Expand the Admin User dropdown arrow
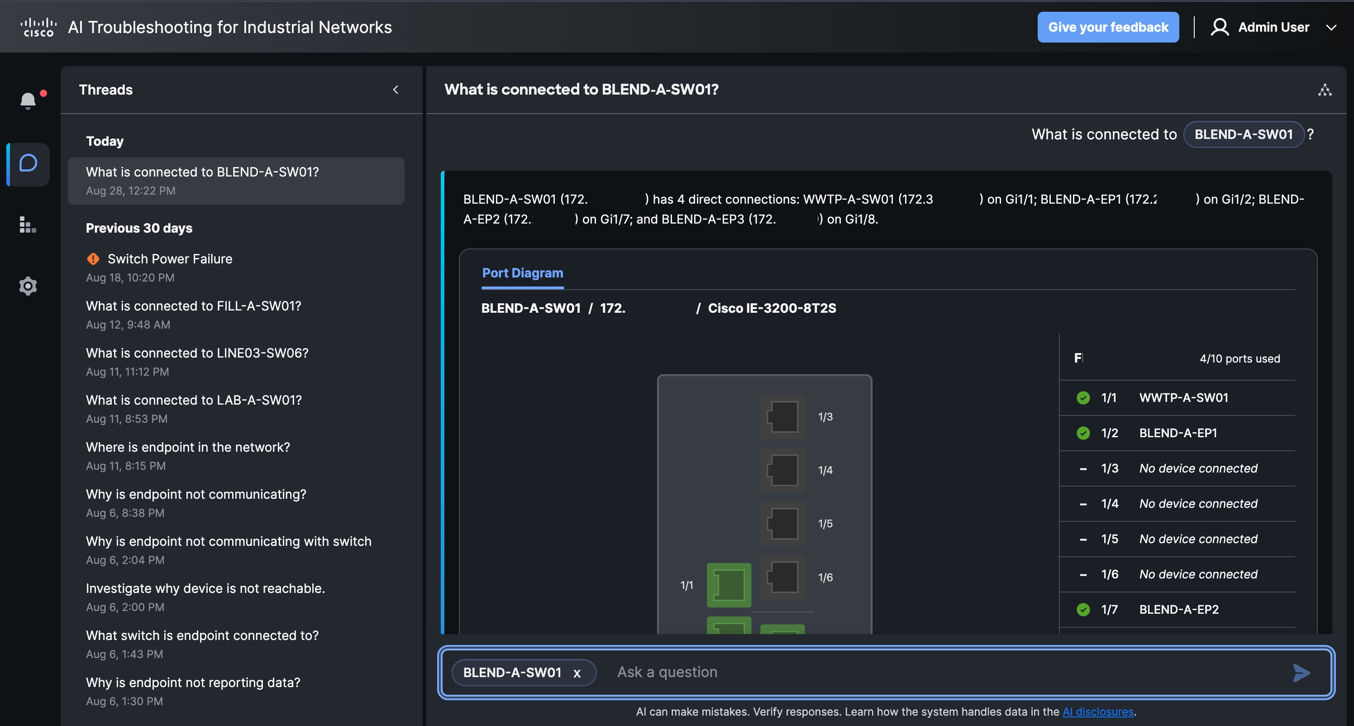This screenshot has width=1354, height=726. point(1331,27)
